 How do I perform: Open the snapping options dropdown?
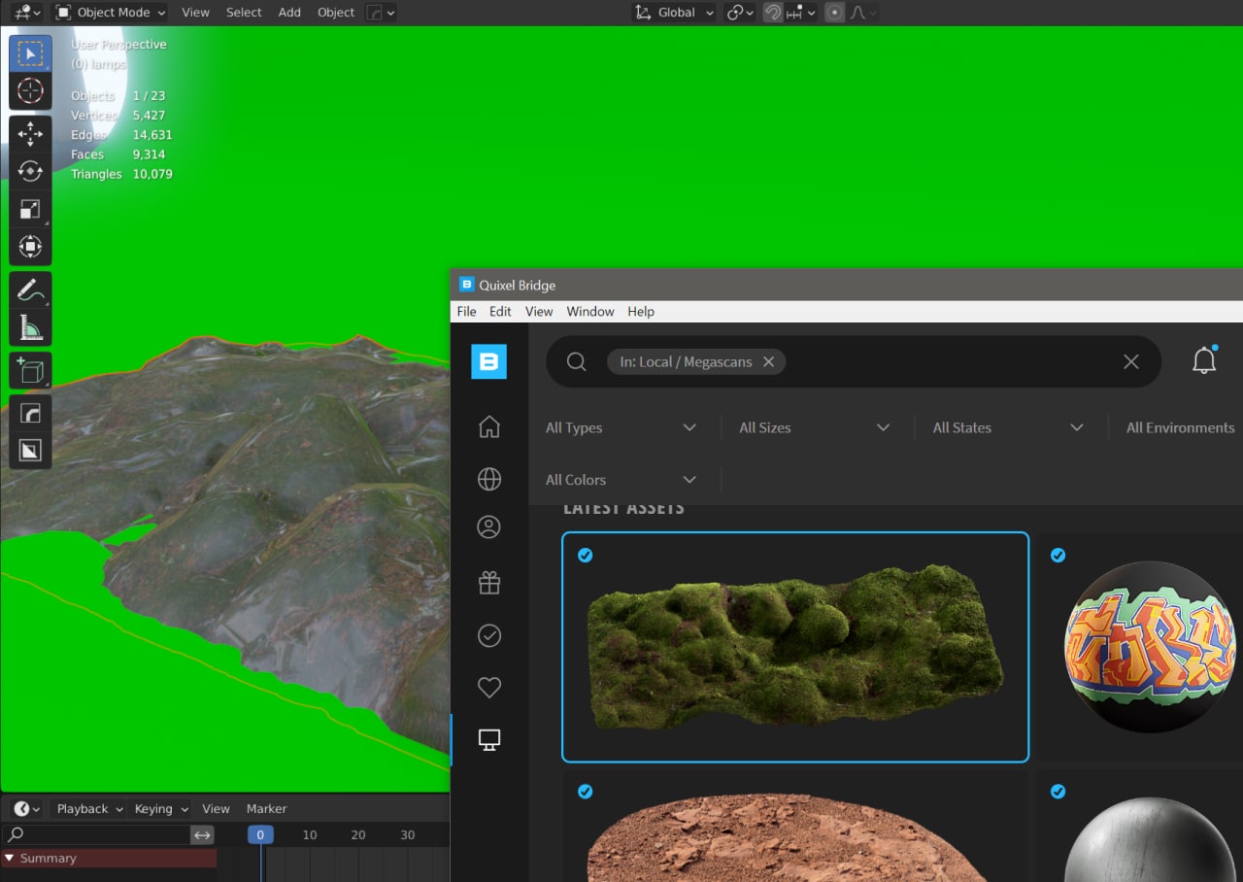[801, 13]
